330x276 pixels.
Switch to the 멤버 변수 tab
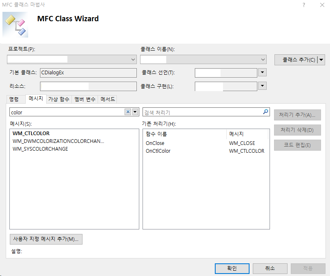click(85, 99)
